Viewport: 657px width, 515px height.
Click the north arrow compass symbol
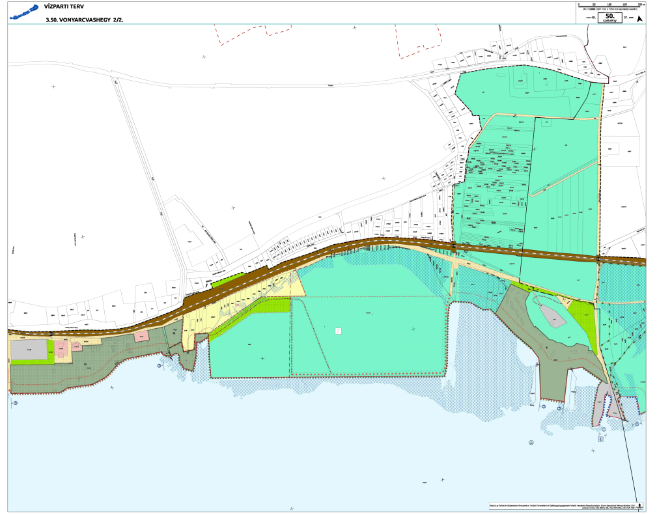639,18
